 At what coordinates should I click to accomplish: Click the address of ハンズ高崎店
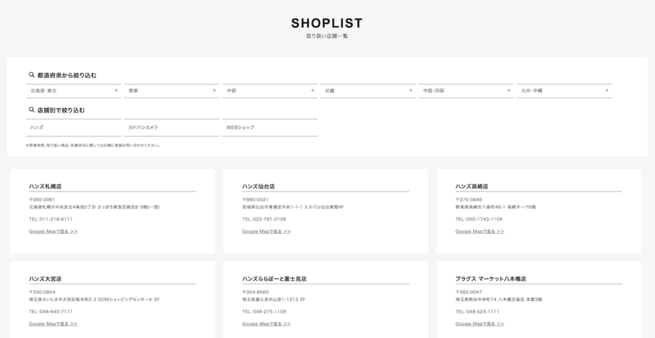496,207
